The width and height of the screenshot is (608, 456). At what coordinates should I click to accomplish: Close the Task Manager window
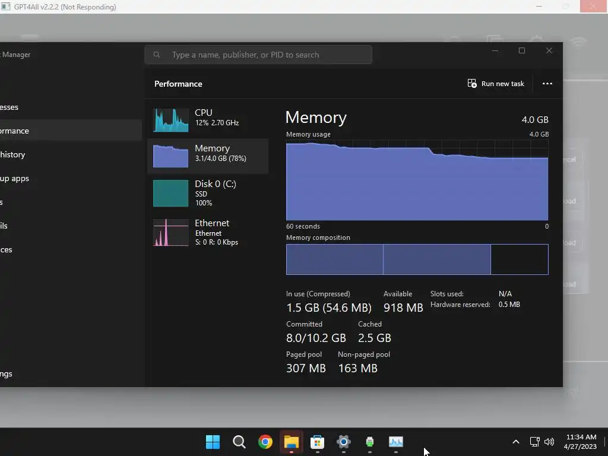549,51
